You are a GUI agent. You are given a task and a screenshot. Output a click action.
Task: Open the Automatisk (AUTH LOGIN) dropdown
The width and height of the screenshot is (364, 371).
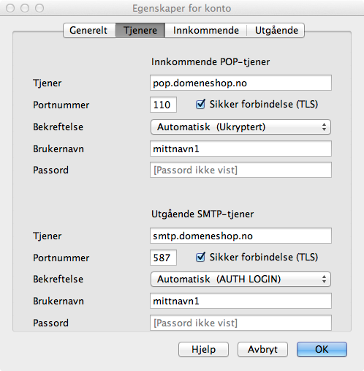[x=240, y=280]
